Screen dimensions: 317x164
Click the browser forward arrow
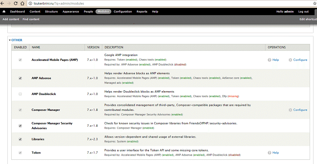pyautogui.click(x=9, y=4)
